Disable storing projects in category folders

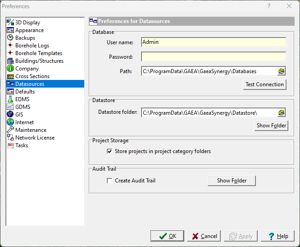pyautogui.click(x=109, y=152)
